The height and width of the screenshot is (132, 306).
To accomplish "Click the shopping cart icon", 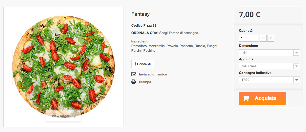I will pyautogui.click(x=246, y=98).
